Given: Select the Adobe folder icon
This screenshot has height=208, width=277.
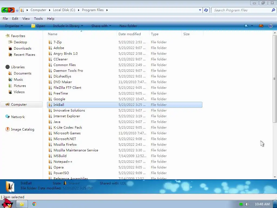Looking at the screenshot, I should (x=50, y=48).
